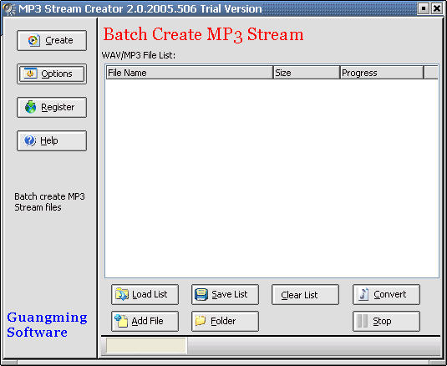Image resolution: width=447 pixels, height=366 pixels.
Task: Click the Guangming Software link
Action: 48,325
